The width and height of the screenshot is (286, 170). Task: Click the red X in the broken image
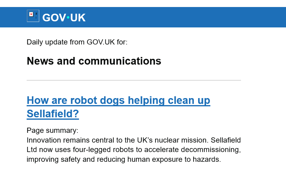[31, 14]
